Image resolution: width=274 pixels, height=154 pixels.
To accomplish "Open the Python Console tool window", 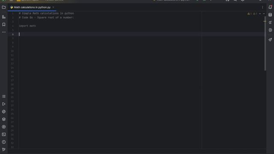I will (4, 112).
